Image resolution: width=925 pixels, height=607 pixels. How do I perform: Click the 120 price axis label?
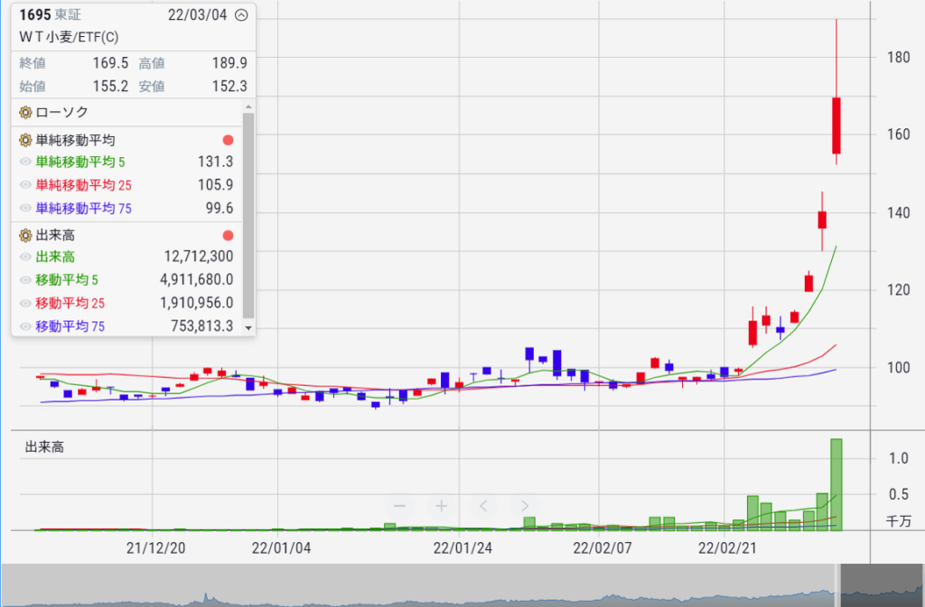[899, 290]
